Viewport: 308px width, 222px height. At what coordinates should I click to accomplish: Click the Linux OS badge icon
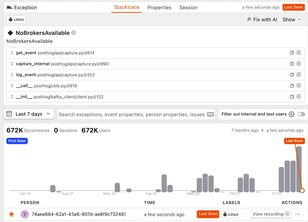point(11,19)
